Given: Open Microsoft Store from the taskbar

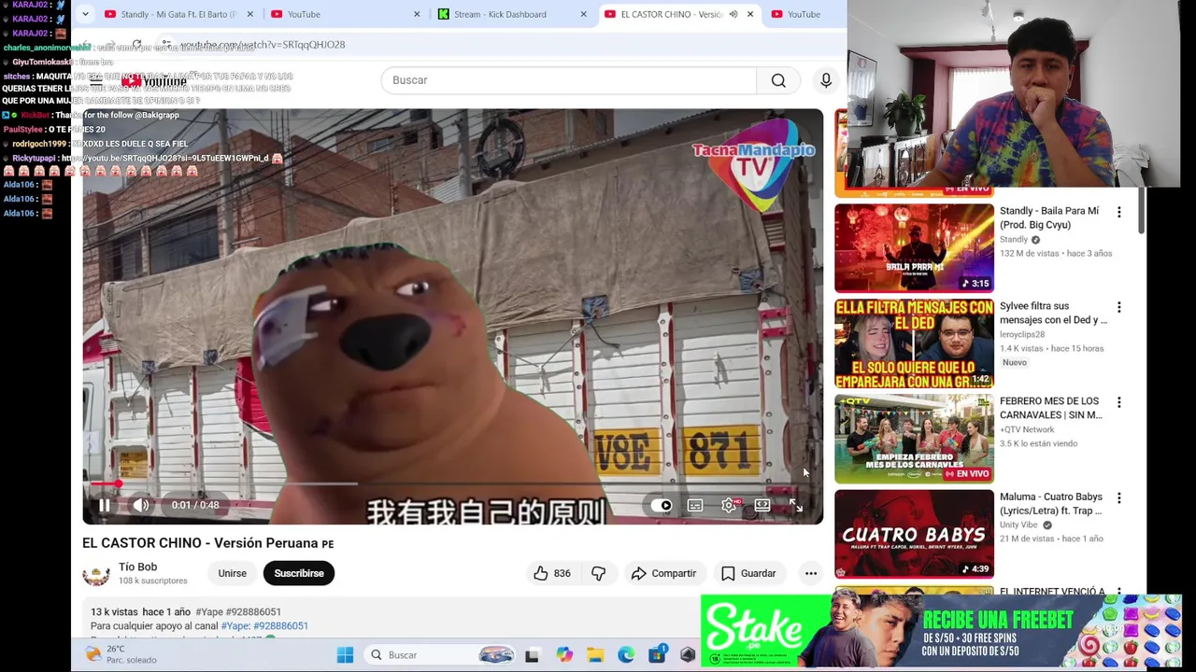Looking at the screenshot, I should tap(657, 655).
